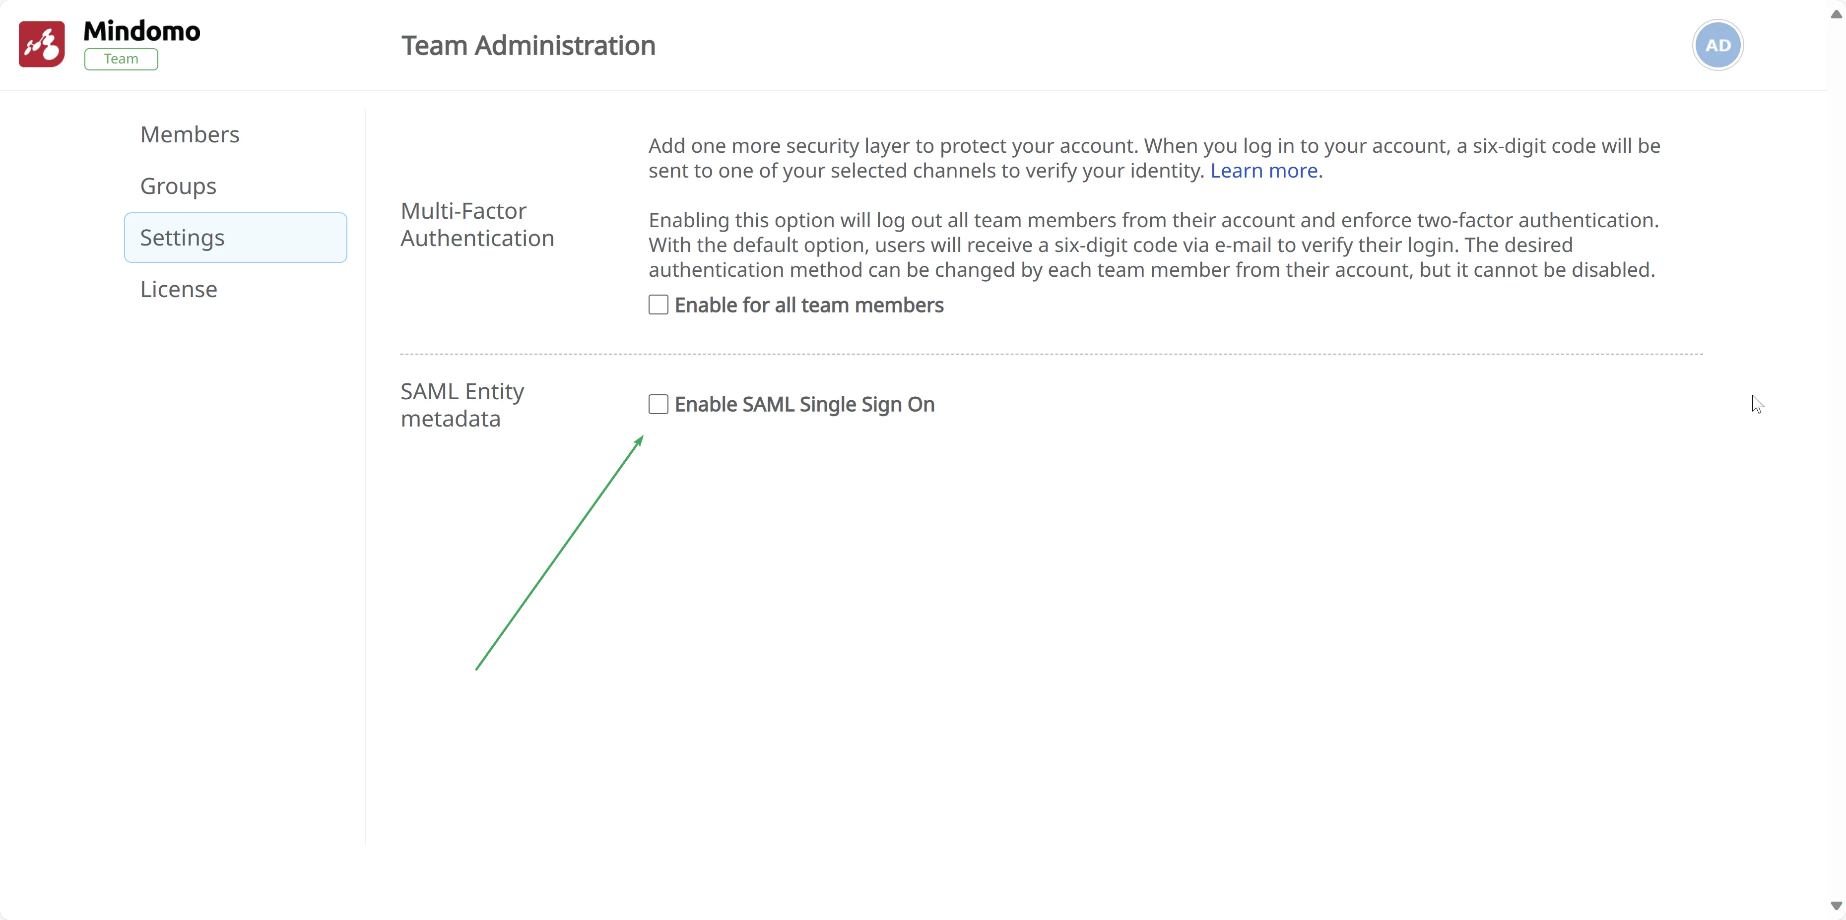Click the Mindomo logo icon

click(x=42, y=45)
